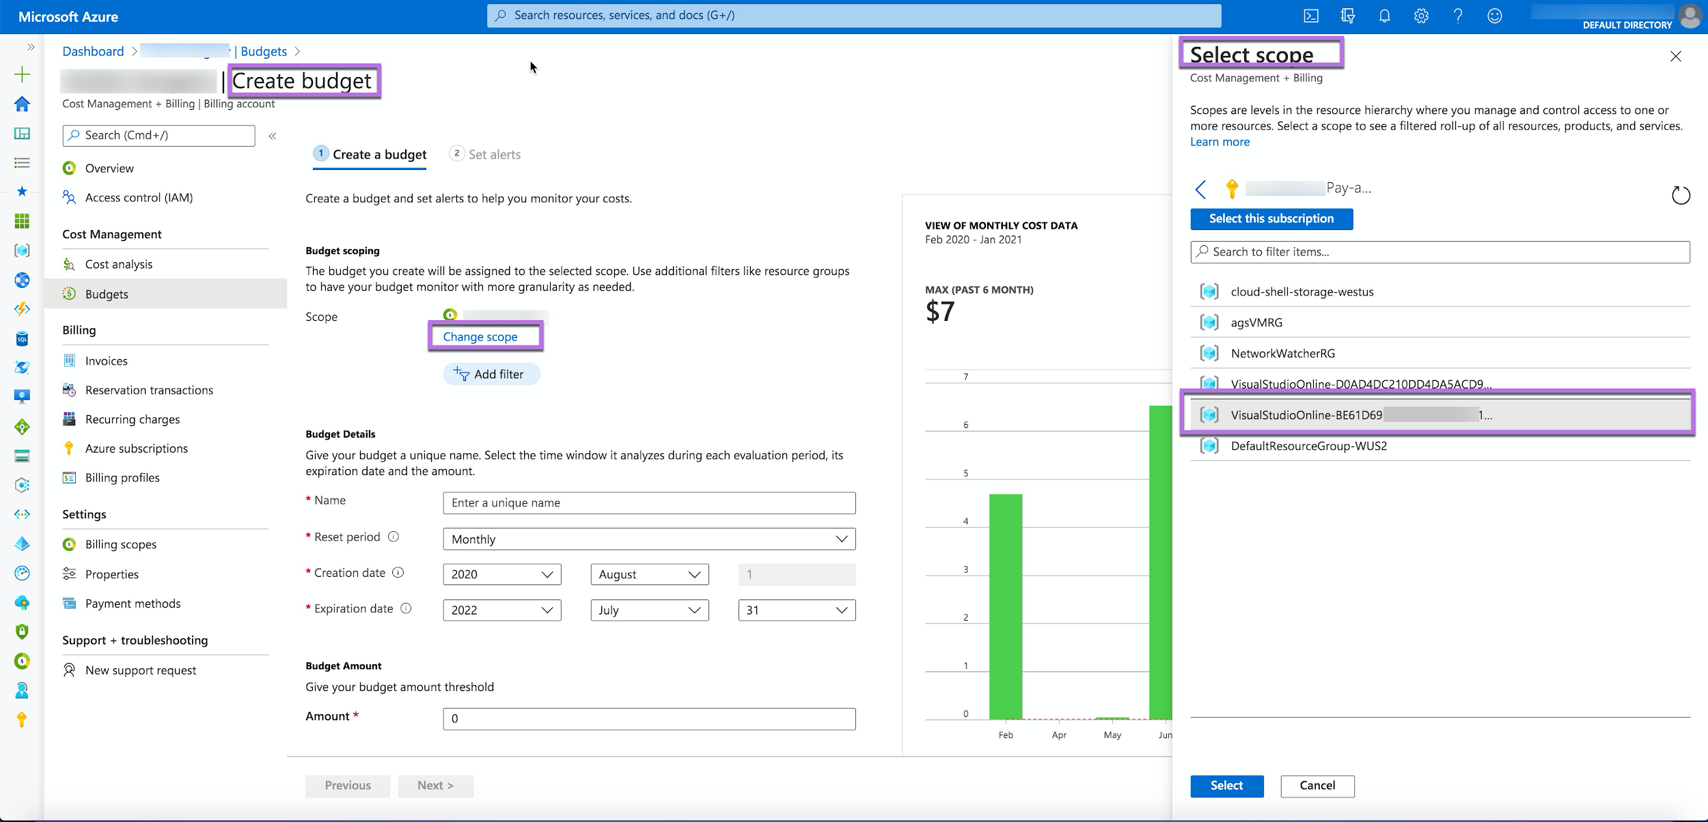Open the Reset period Monthly dropdown
The width and height of the screenshot is (1708, 822).
(x=649, y=539)
